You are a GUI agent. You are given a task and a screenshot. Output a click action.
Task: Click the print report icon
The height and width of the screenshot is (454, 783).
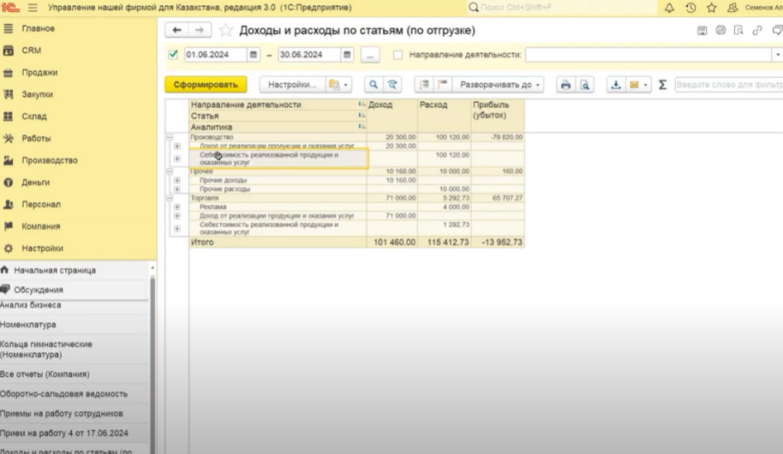click(565, 85)
